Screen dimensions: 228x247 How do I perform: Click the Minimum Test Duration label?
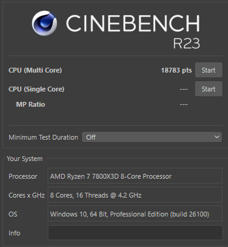click(x=43, y=137)
